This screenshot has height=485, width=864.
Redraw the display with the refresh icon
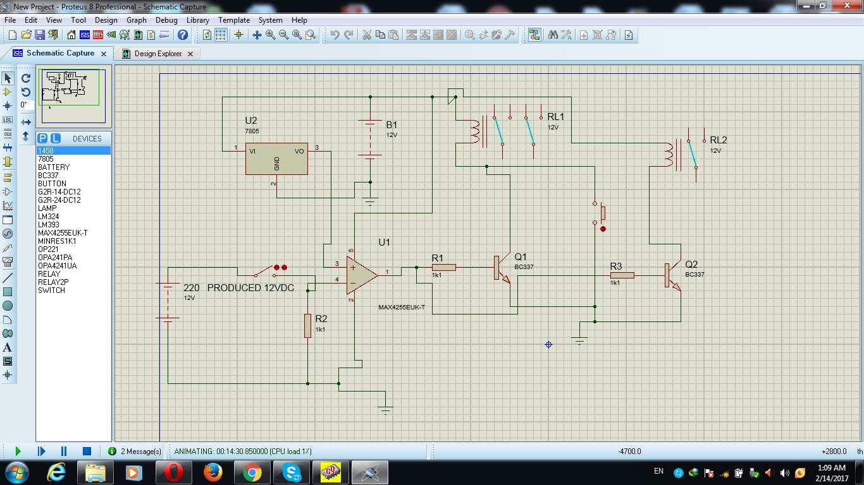(207, 35)
